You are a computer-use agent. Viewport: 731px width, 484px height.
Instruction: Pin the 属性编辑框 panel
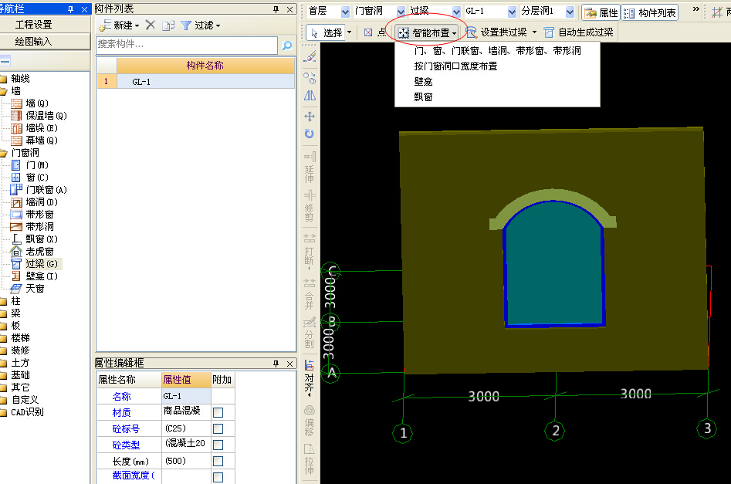(276, 364)
